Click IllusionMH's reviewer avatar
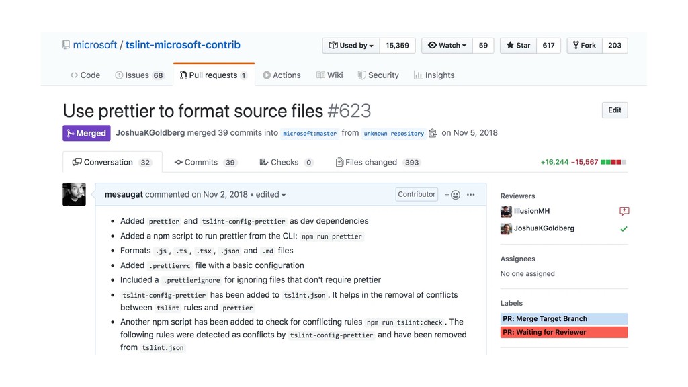 (506, 211)
